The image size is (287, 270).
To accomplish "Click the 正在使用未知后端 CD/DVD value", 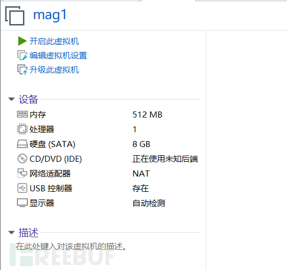I will [x=165, y=159].
